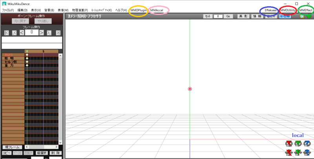Open the 表情(M) menu

point(63,10)
